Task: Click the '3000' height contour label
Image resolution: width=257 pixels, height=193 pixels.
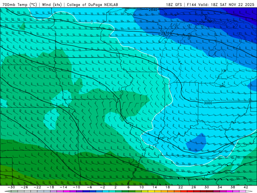Action: tap(208, 103)
